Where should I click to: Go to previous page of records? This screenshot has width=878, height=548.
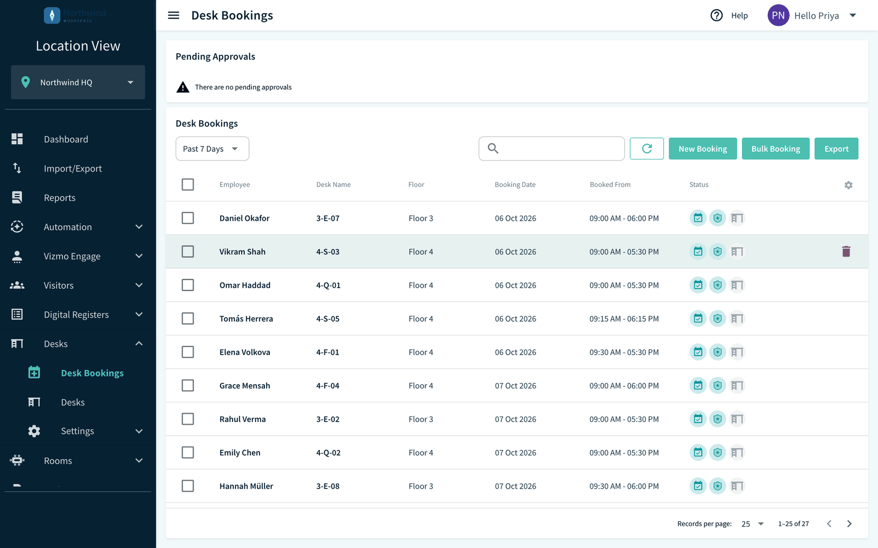click(829, 524)
